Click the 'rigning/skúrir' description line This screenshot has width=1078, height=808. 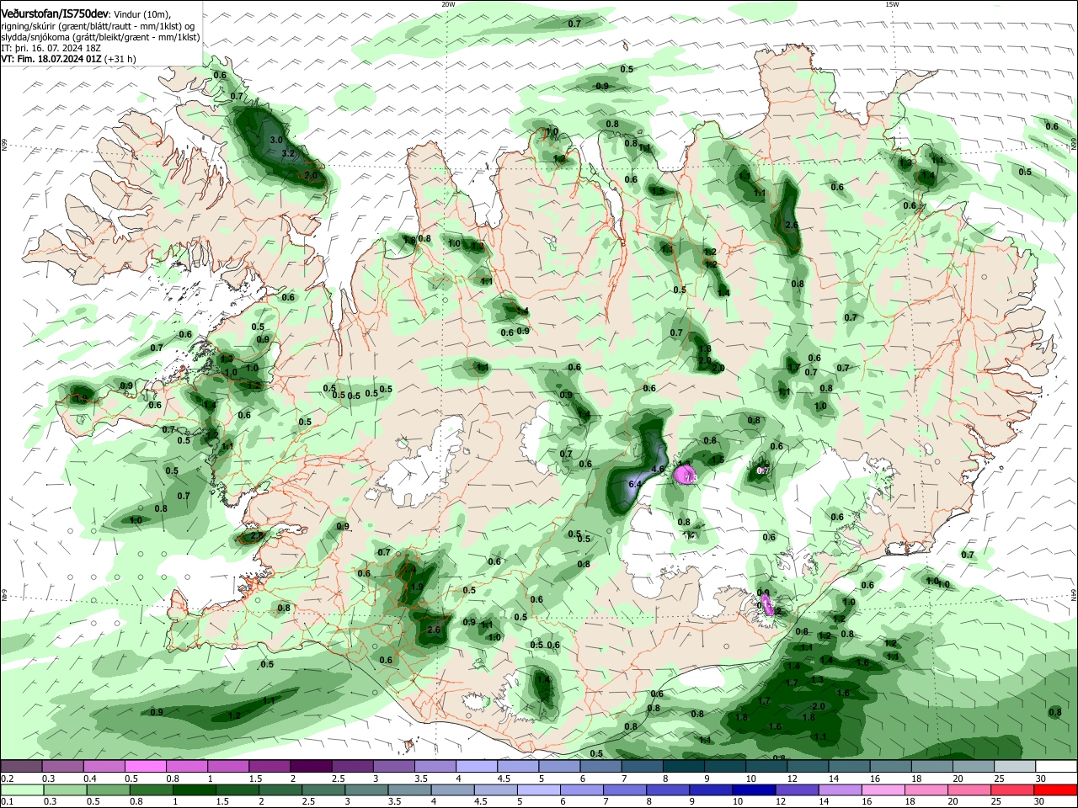tap(97, 26)
